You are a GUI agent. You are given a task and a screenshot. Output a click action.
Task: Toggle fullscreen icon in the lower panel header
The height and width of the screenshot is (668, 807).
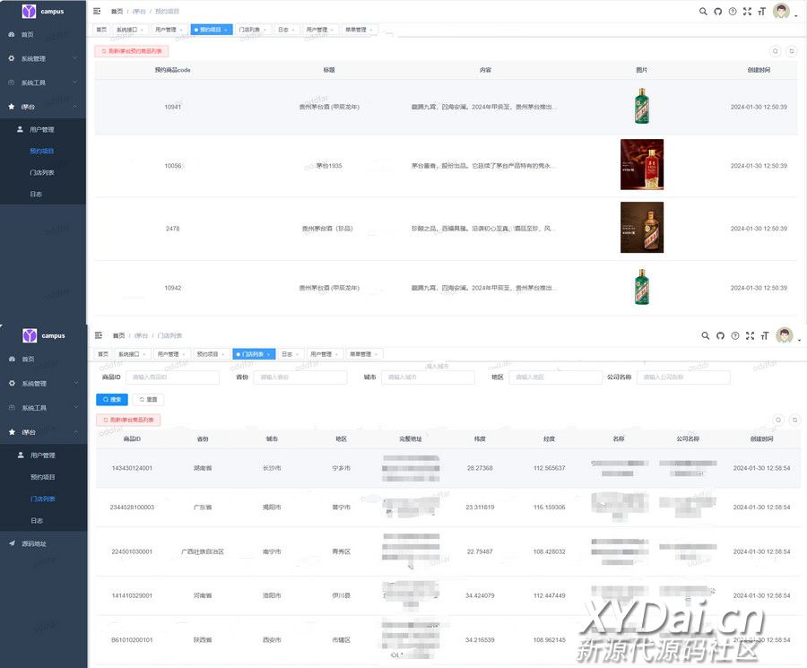(x=750, y=336)
